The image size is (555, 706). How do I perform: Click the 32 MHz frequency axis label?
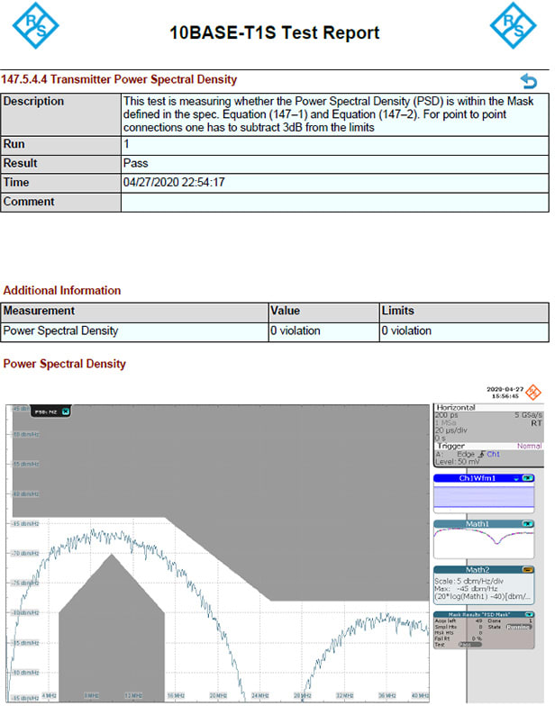point(344,695)
